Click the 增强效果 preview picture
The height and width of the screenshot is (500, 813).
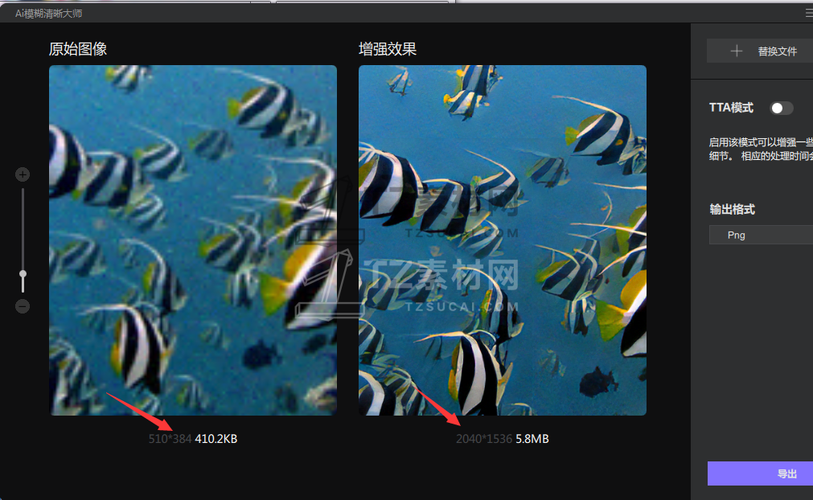(503, 240)
